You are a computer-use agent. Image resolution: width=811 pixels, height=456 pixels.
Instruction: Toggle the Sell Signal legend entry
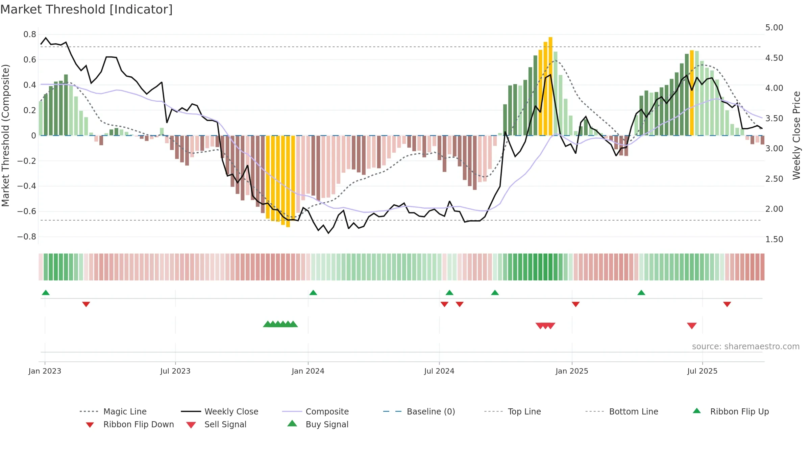point(216,425)
